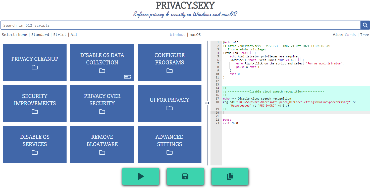This screenshot has width=371, height=188.
Task: Toggle the platform to macOS
Action: (x=195, y=35)
